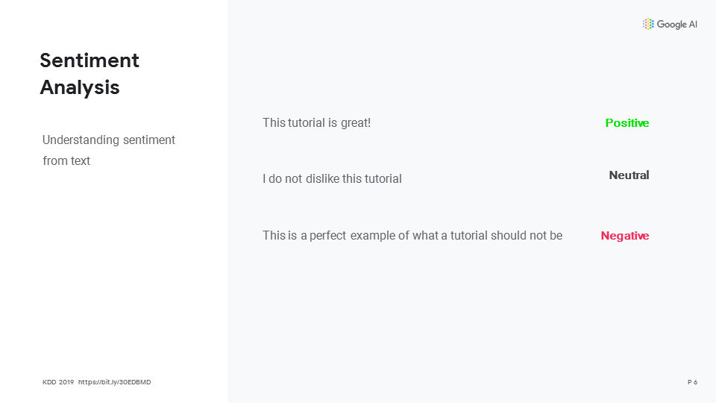Screen dimensions: 716x403
Task: Click the green "Positive" label
Action: coord(627,123)
